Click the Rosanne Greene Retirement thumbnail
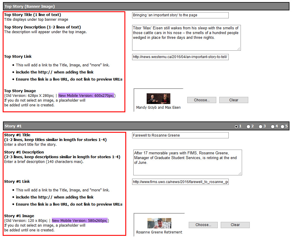 pos(159,223)
